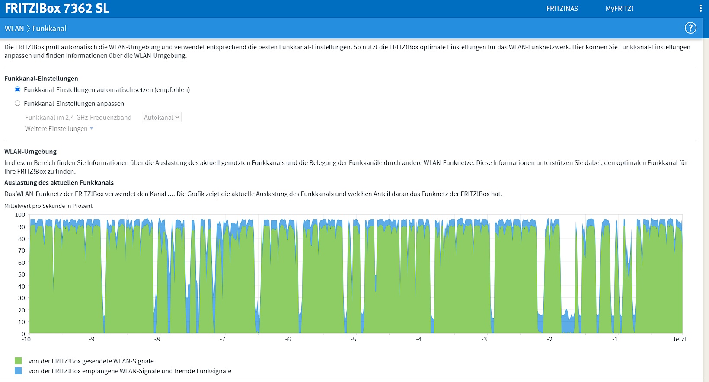Open the Autokanal dropdown

click(x=162, y=117)
